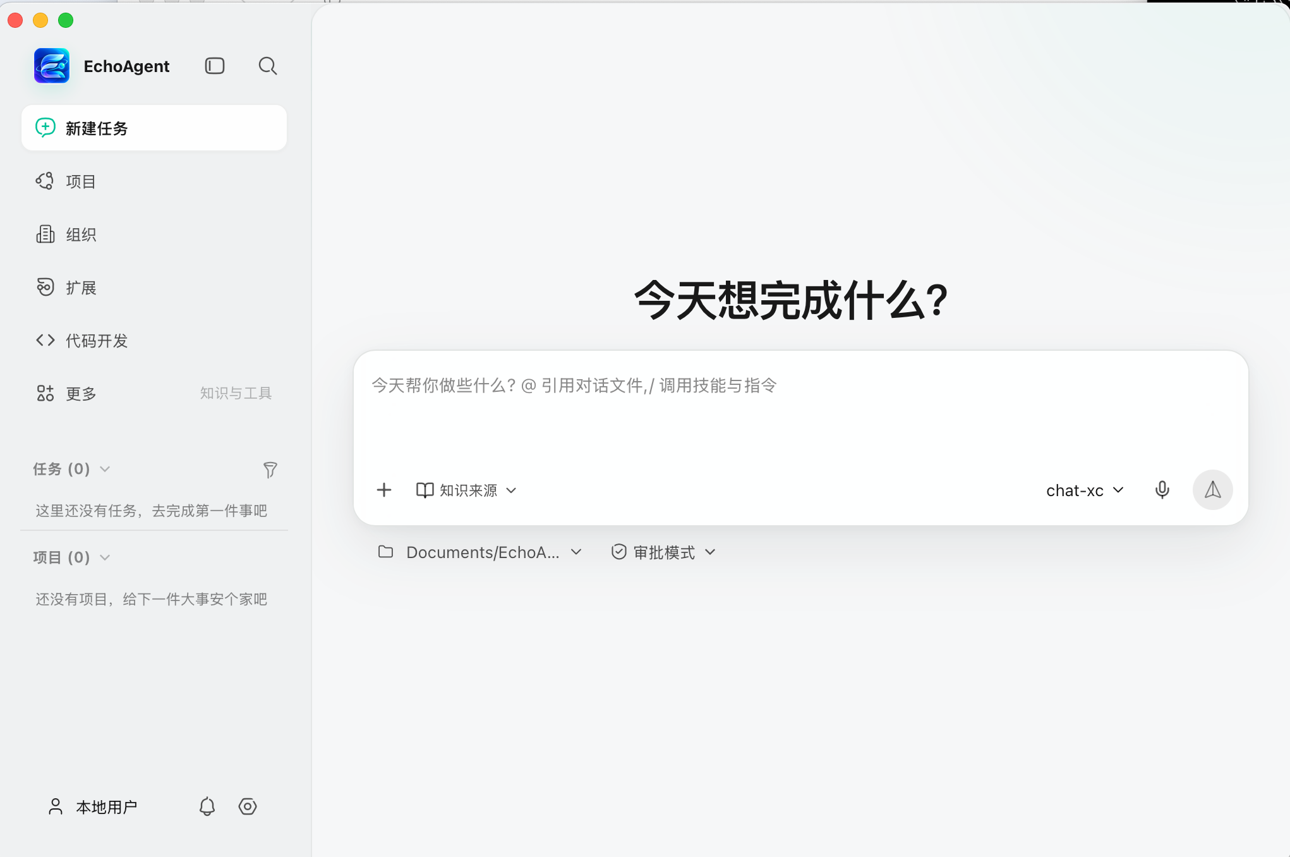
Task: Click the 代码开发 angle-brackets icon
Action: (x=45, y=341)
